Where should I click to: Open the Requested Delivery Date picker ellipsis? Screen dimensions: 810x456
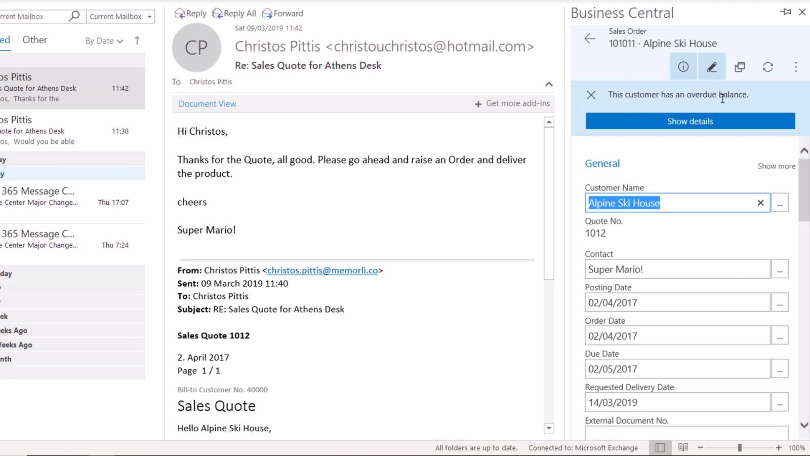click(780, 402)
